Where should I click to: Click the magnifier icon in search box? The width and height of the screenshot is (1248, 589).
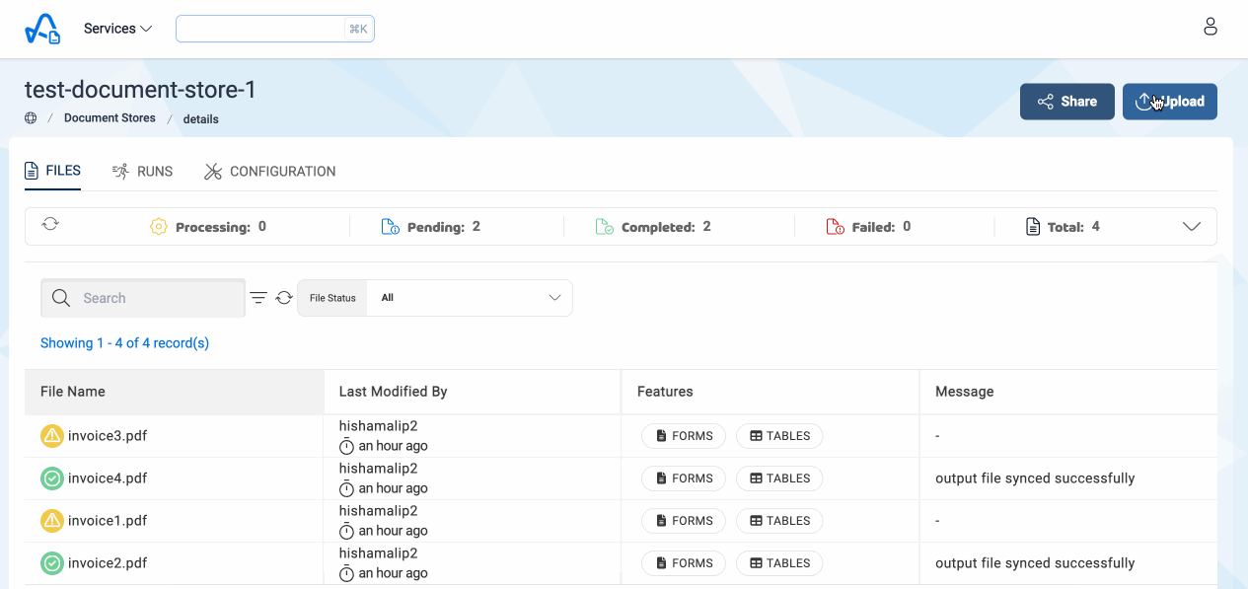61,298
